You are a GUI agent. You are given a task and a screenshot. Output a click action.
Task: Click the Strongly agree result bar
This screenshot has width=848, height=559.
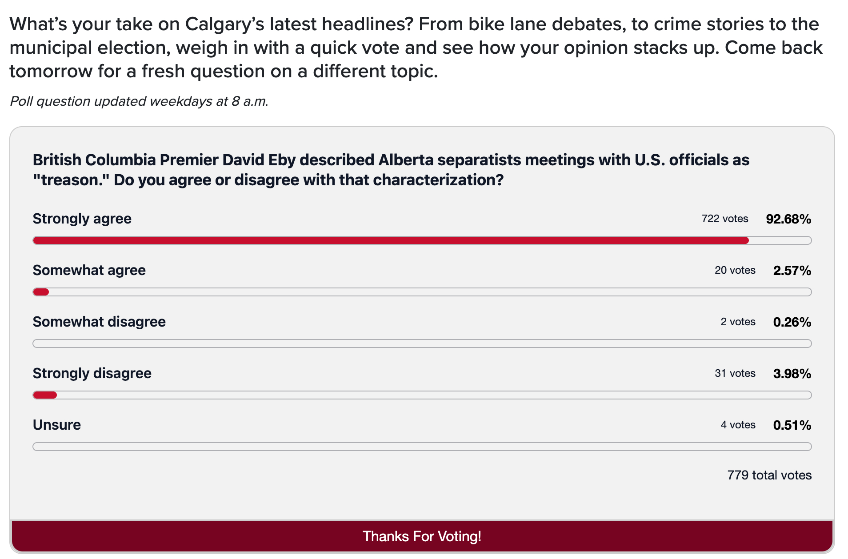click(422, 240)
